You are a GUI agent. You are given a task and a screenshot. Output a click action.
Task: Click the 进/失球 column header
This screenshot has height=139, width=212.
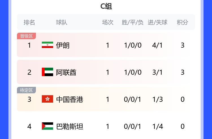click(157, 22)
